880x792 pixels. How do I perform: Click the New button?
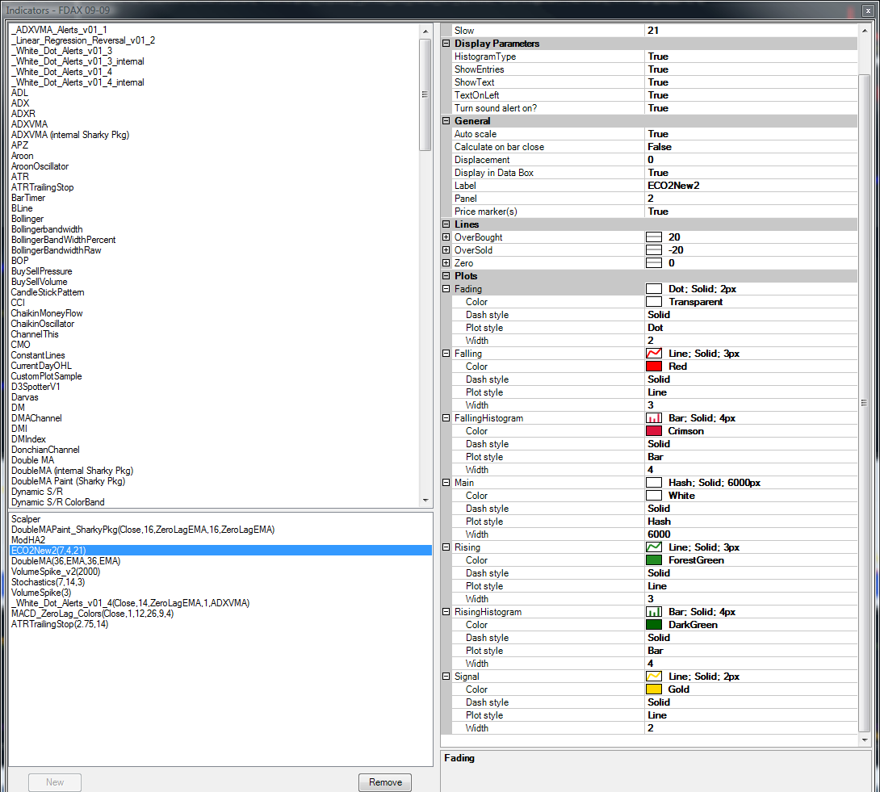[55, 782]
